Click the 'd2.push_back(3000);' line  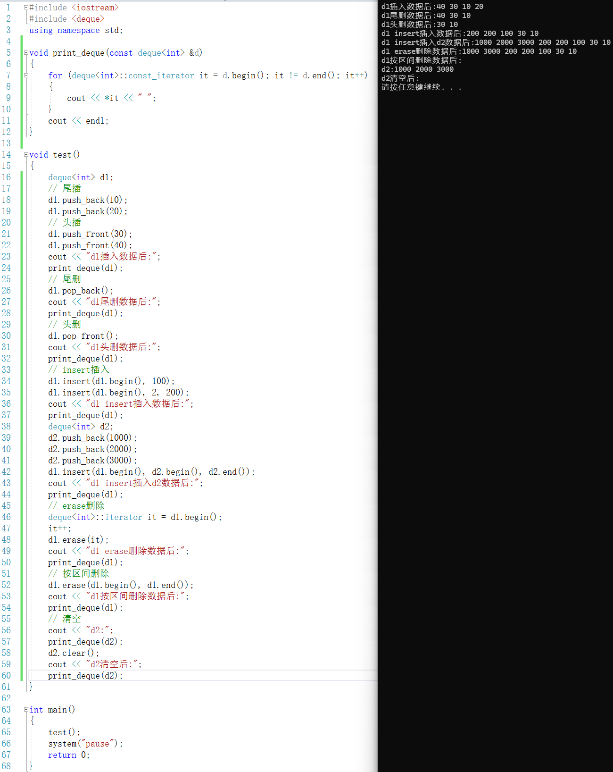tap(92, 461)
